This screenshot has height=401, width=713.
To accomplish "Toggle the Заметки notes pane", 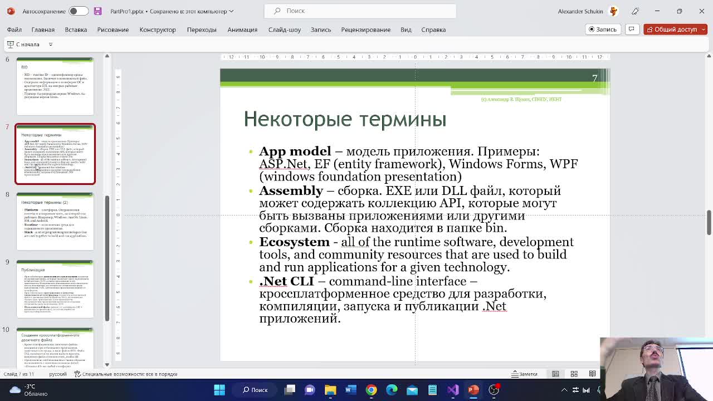I will [x=524, y=374].
